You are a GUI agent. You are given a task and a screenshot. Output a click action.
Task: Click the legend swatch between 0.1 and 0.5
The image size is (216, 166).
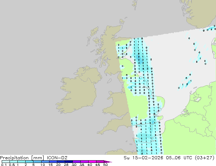point(6,162)
